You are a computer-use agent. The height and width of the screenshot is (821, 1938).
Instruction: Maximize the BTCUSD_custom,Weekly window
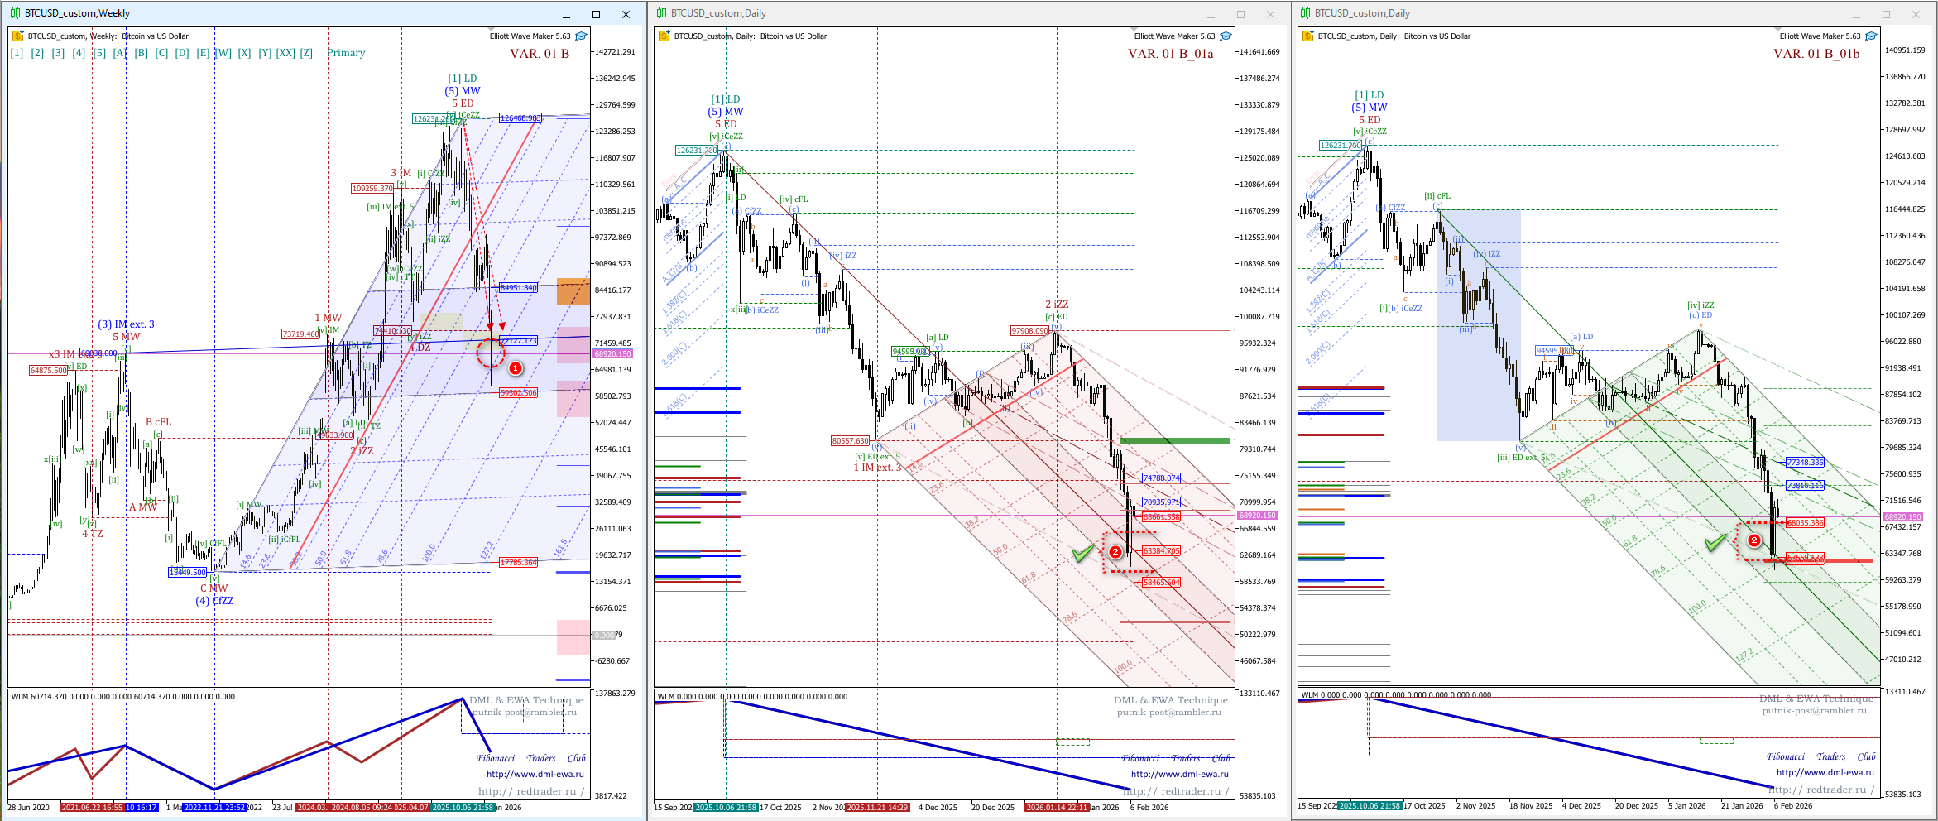coord(596,14)
